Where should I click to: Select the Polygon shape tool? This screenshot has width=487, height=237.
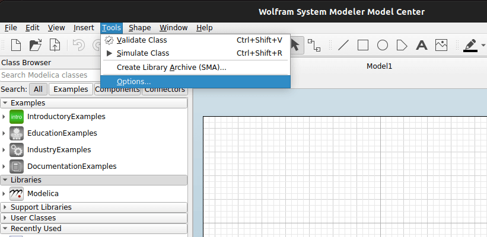[x=402, y=45]
